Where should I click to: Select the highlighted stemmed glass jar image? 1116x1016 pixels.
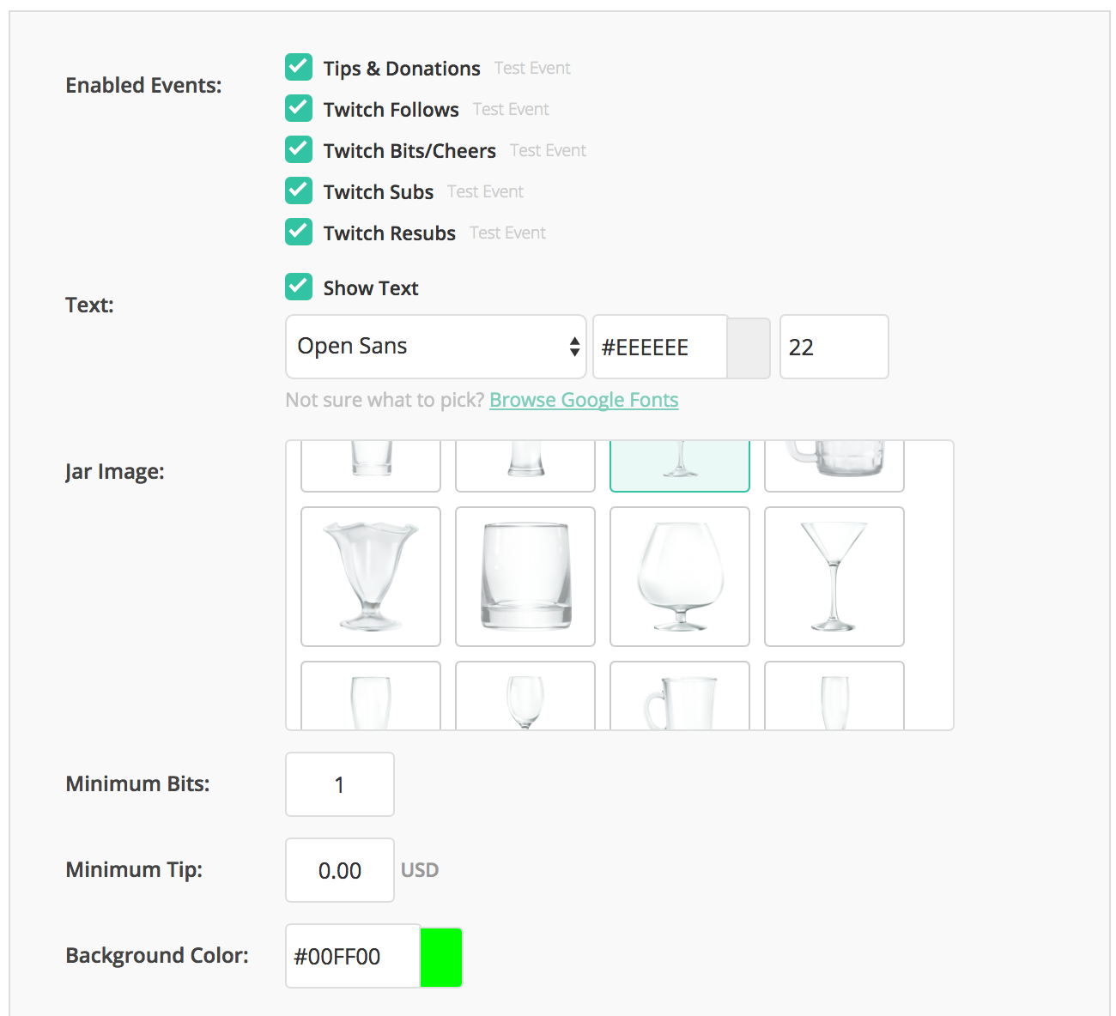coord(680,466)
